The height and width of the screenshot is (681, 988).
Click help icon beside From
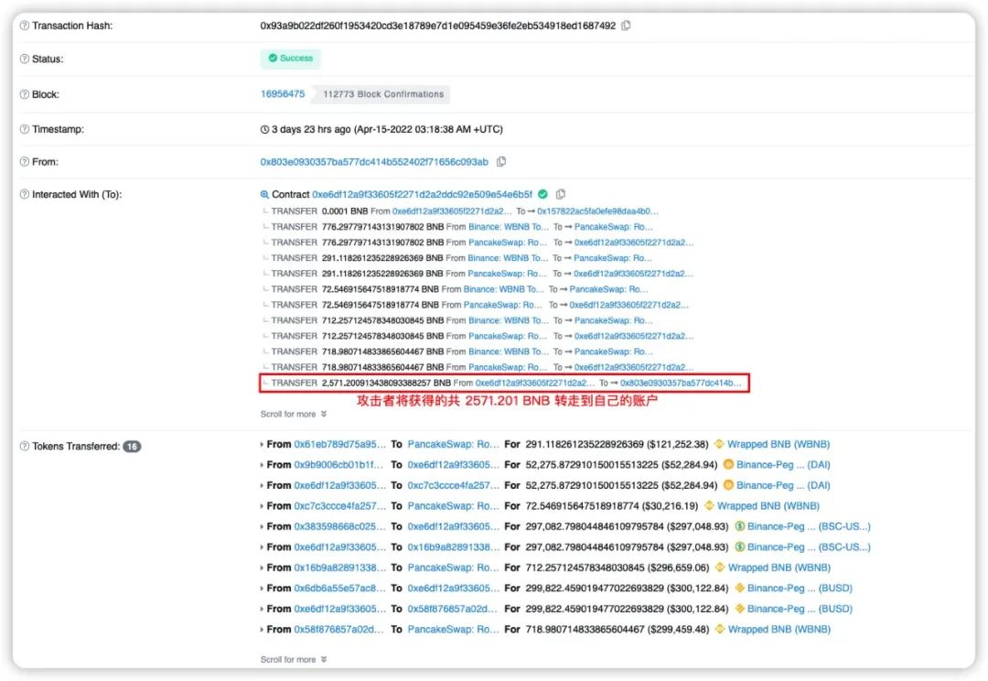click(25, 161)
